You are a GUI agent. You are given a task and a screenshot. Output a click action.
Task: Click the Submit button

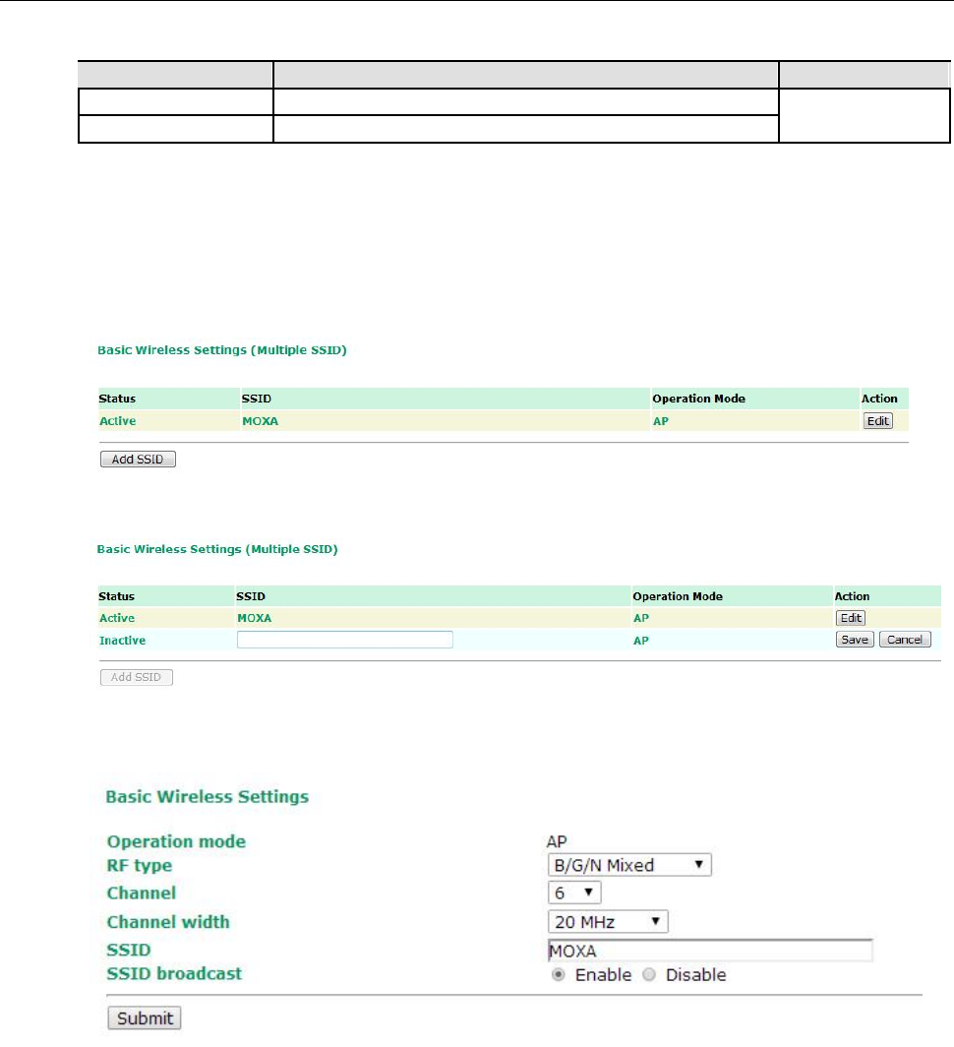145,1018
